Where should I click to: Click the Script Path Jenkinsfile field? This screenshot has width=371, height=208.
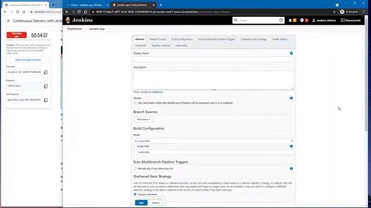coord(215,153)
